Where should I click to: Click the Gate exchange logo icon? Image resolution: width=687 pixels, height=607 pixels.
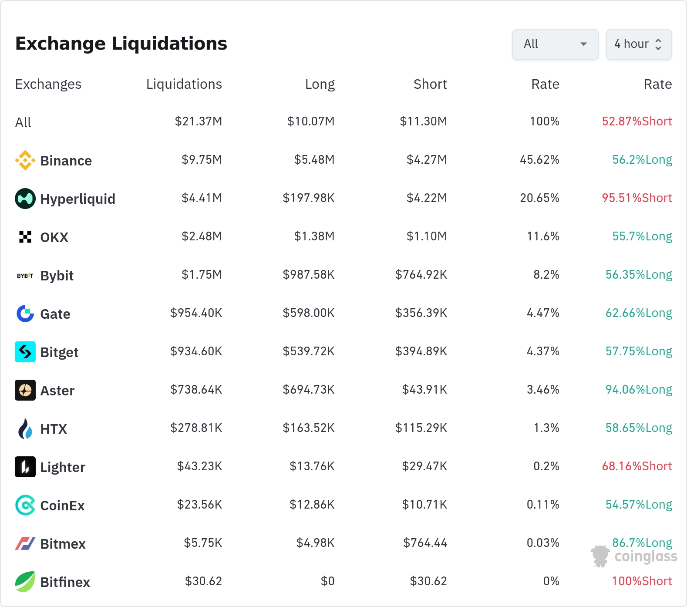25,314
